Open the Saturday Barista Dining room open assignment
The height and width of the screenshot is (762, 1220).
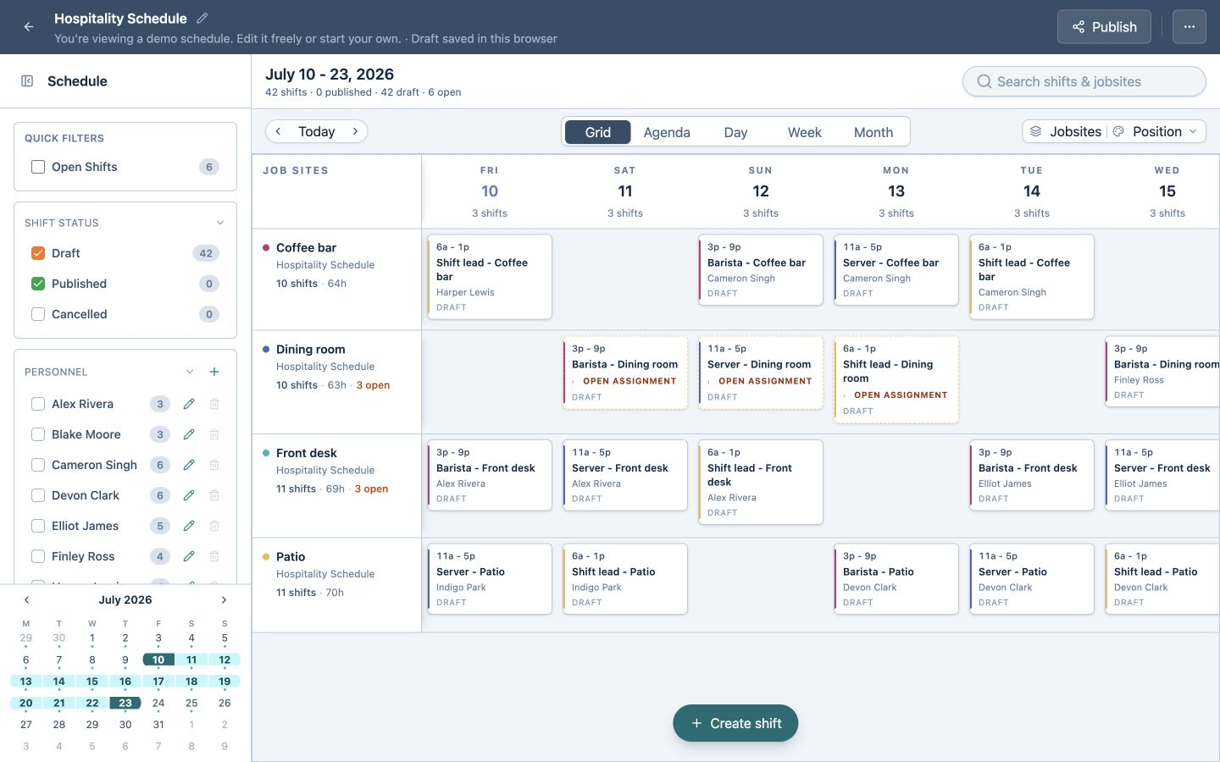click(625, 373)
